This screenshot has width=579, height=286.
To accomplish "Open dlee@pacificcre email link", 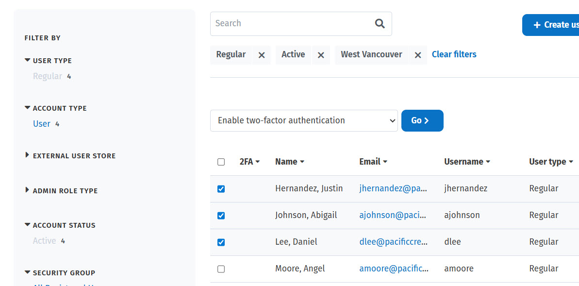I will 393,241.
